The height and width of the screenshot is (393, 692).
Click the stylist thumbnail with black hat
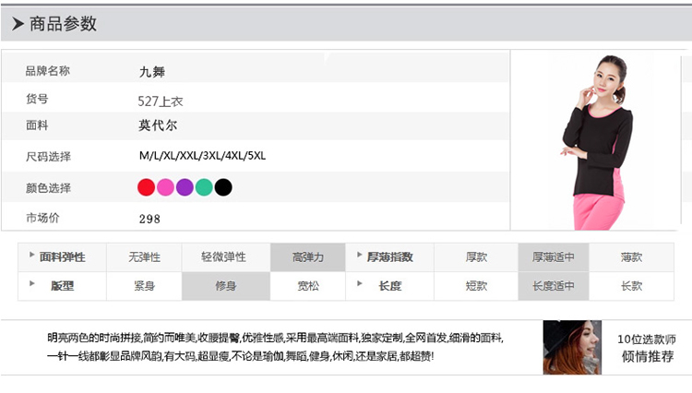572,347
